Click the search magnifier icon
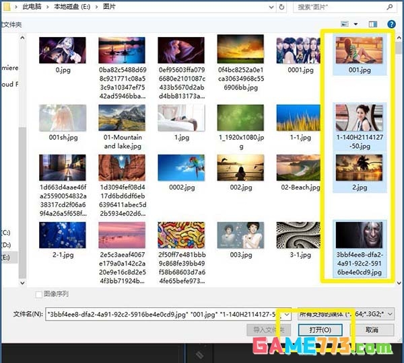 [x=390, y=7]
